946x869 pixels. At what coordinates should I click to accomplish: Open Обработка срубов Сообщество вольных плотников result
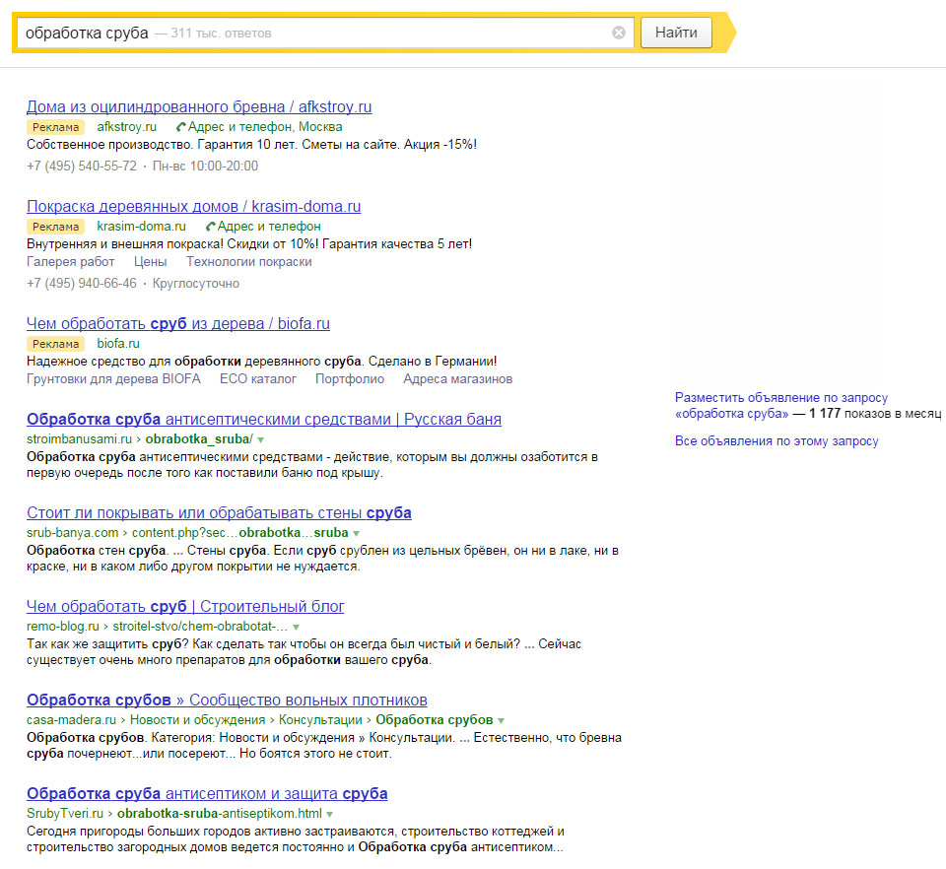pyautogui.click(x=227, y=701)
